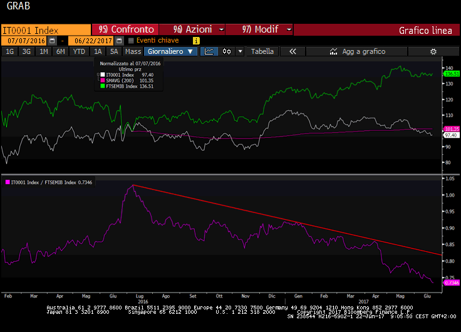This screenshot has height=332, width=461.
Task: Click the magenta 0.7346 ratio axis label
Action: 452,283
